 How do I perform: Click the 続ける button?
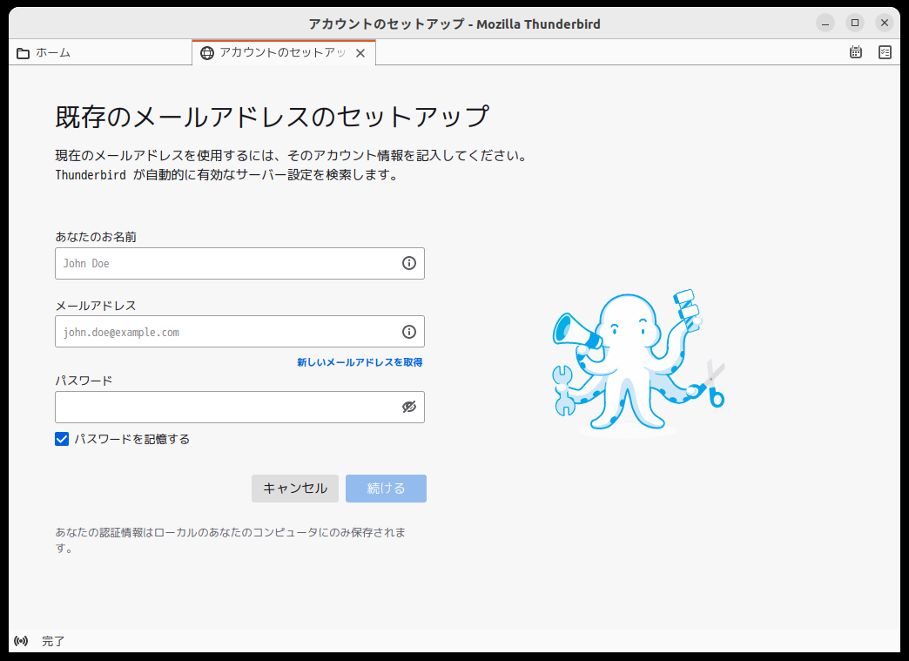386,489
